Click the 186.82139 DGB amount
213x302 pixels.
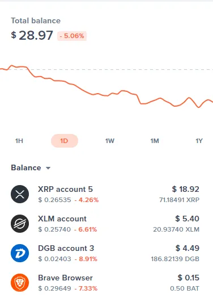175,259
